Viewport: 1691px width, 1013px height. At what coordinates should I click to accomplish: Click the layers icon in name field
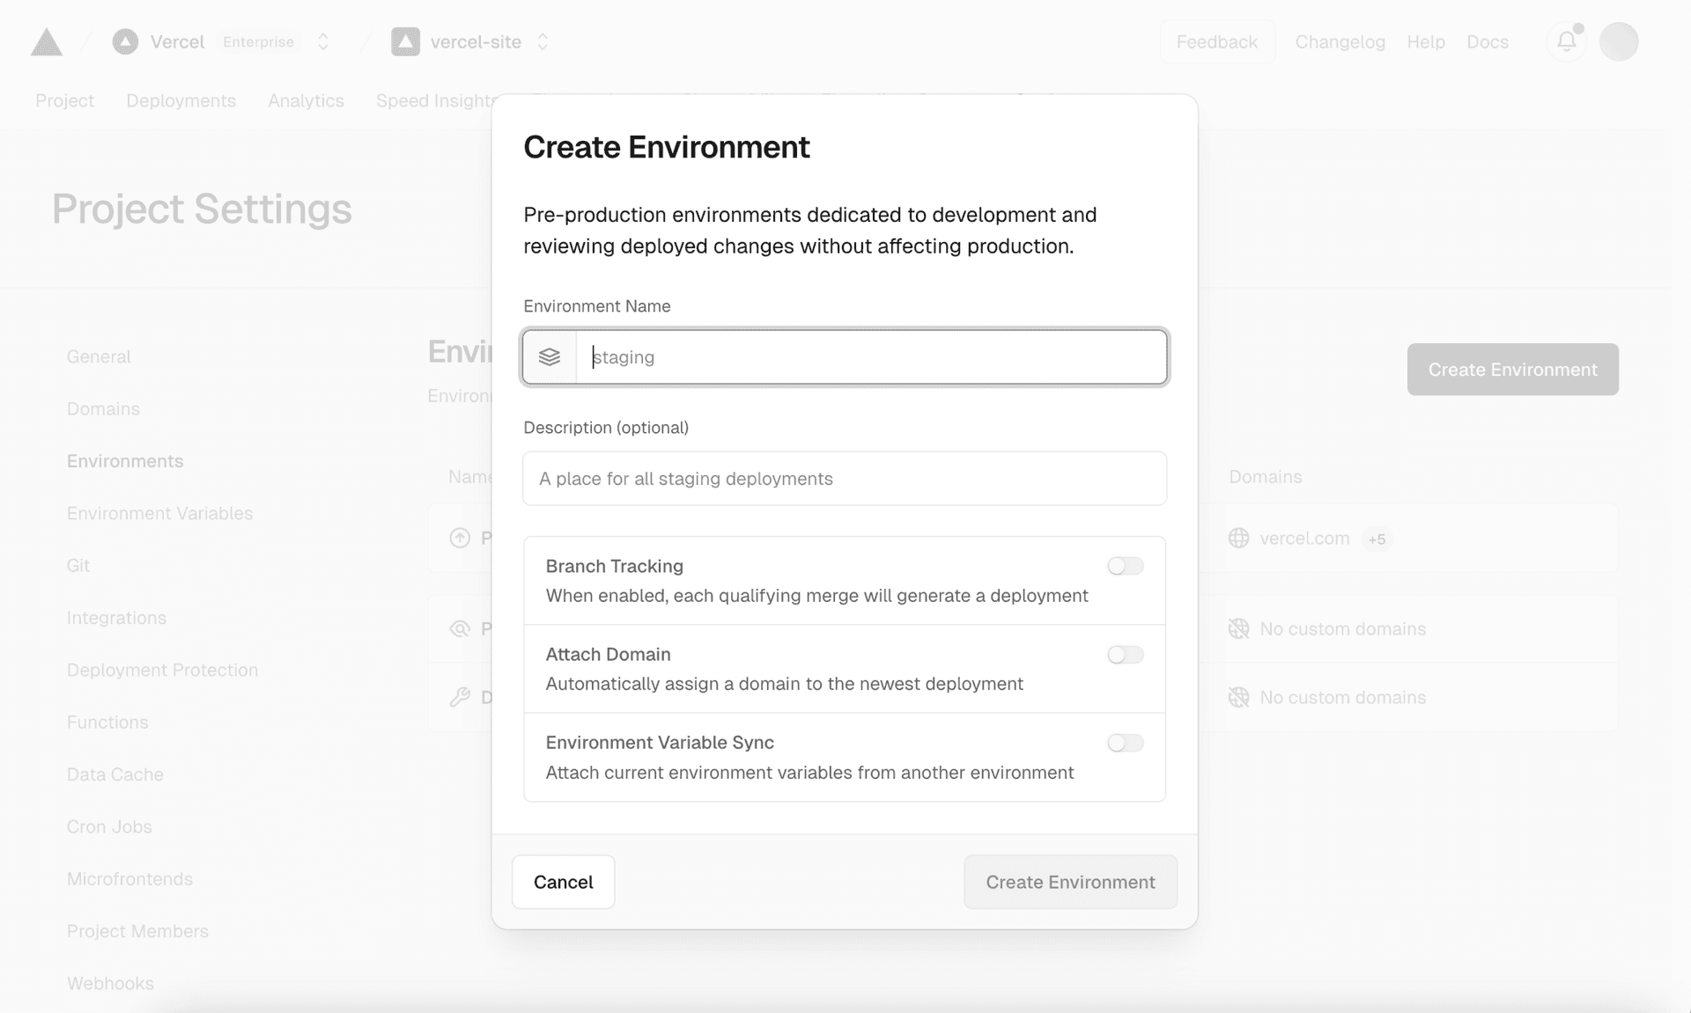tap(550, 357)
